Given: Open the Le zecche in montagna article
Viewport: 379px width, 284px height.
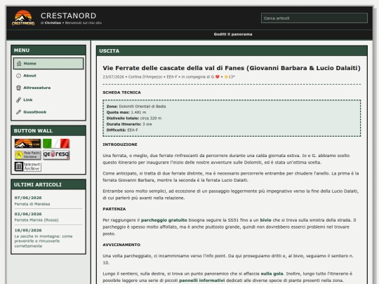Looking at the screenshot, I should click(44, 241).
